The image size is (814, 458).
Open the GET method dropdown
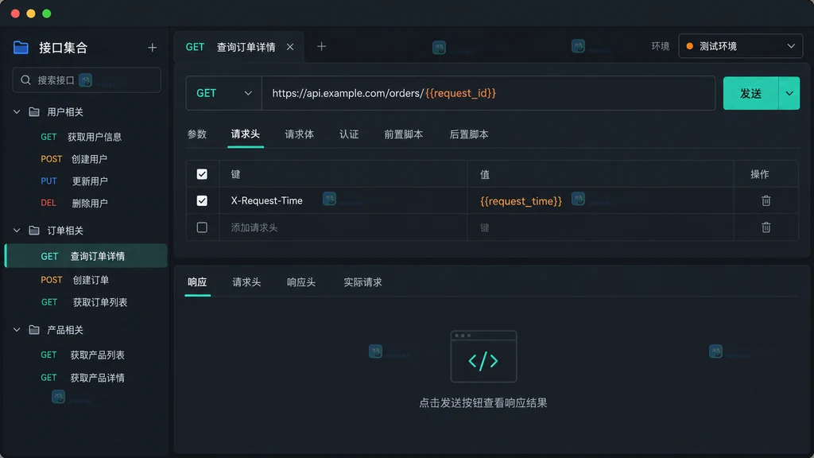223,93
